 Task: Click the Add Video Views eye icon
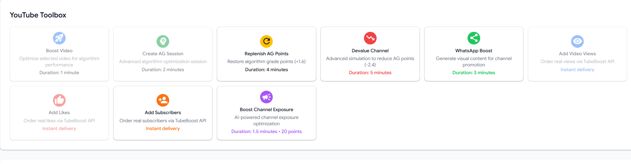point(577,41)
